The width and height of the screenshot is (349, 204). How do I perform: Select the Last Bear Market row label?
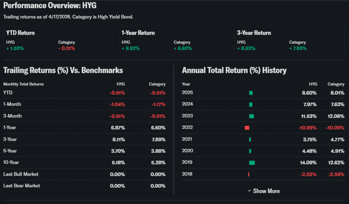[x=21, y=186]
